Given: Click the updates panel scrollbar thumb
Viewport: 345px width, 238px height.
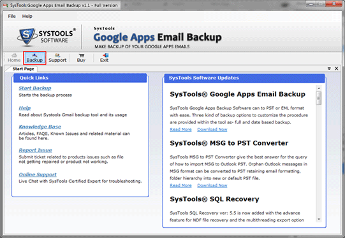Looking at the screenshot, I should click(x=319, y=98).
